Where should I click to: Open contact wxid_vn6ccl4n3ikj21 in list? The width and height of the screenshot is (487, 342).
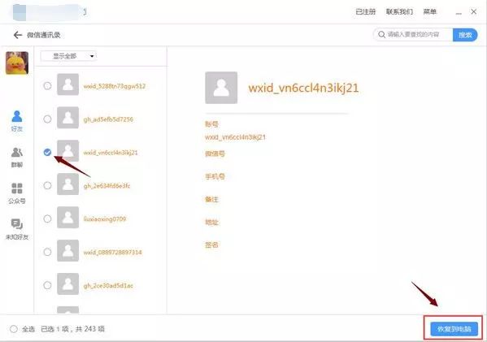point(111,153)
